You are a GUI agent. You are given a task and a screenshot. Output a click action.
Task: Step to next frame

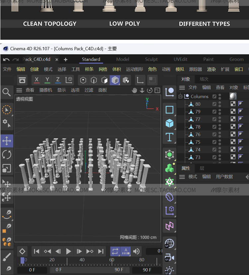[79, 251]
